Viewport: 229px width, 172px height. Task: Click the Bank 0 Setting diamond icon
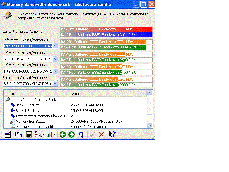(13, 105)
